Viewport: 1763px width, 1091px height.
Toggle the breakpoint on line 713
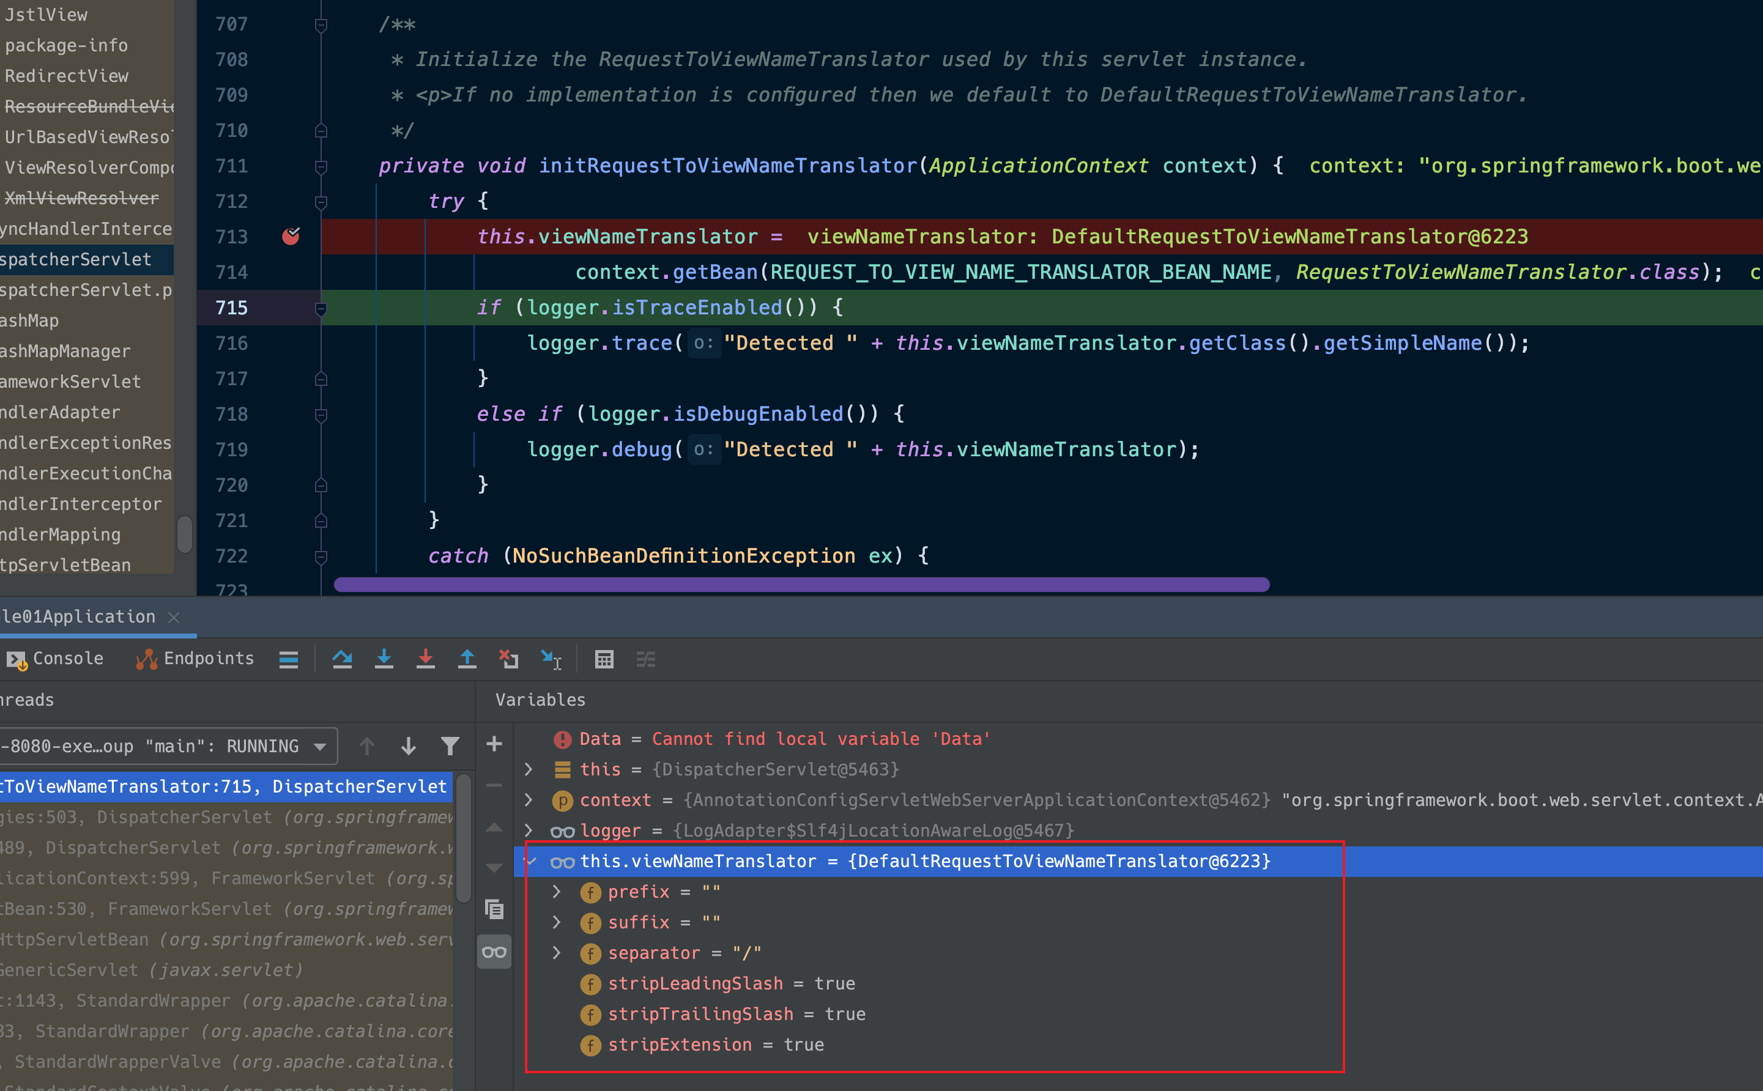pos(291,236)
